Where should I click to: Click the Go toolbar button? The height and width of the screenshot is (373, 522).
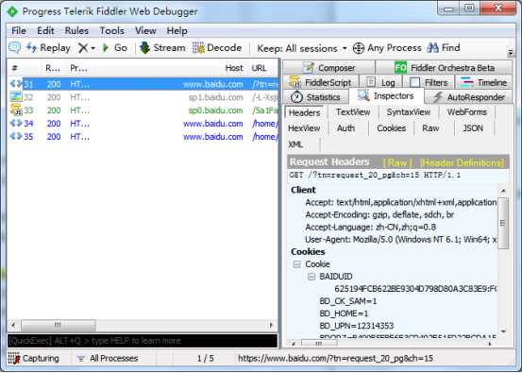pos(115,48)
